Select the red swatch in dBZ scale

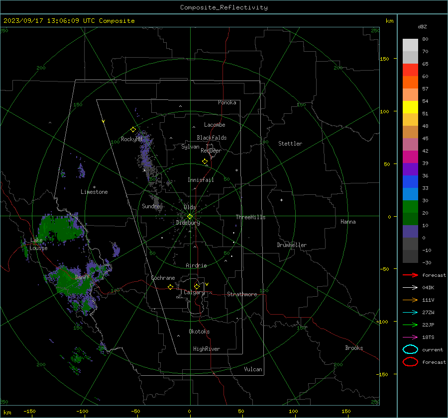pyautogui.click(x=410, y=70)
